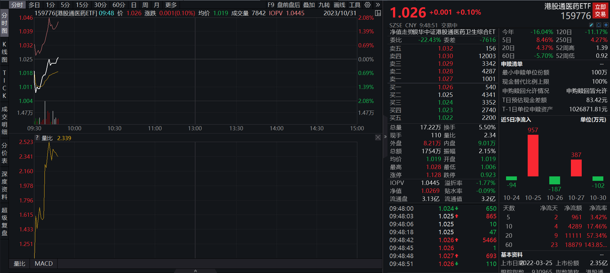Open 深度资料 in left sidebar

coord(4,185)
